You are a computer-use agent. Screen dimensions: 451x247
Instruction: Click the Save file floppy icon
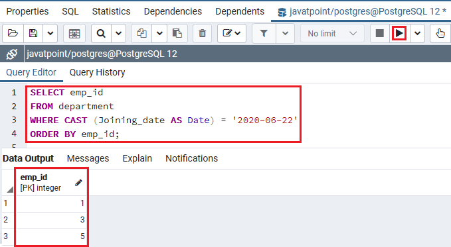[x=33, y=33]
